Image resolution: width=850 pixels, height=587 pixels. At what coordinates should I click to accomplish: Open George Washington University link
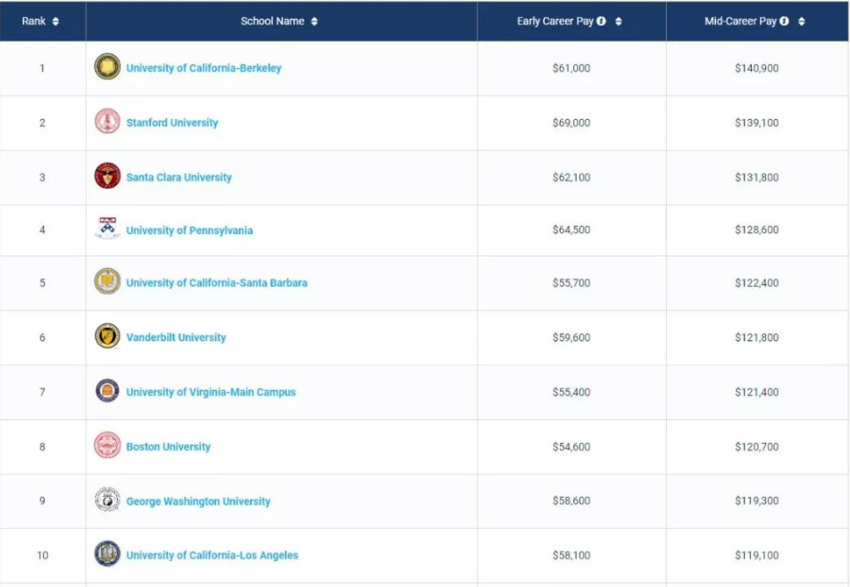click(198, 501)
